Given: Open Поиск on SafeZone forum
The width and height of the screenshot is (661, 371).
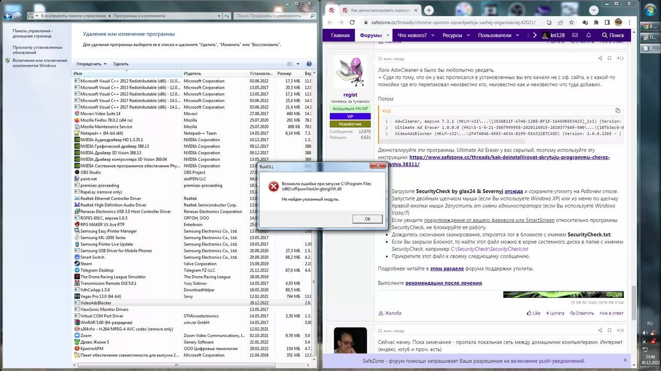Looking at the screenshot, I should click(x=613, y=35).
